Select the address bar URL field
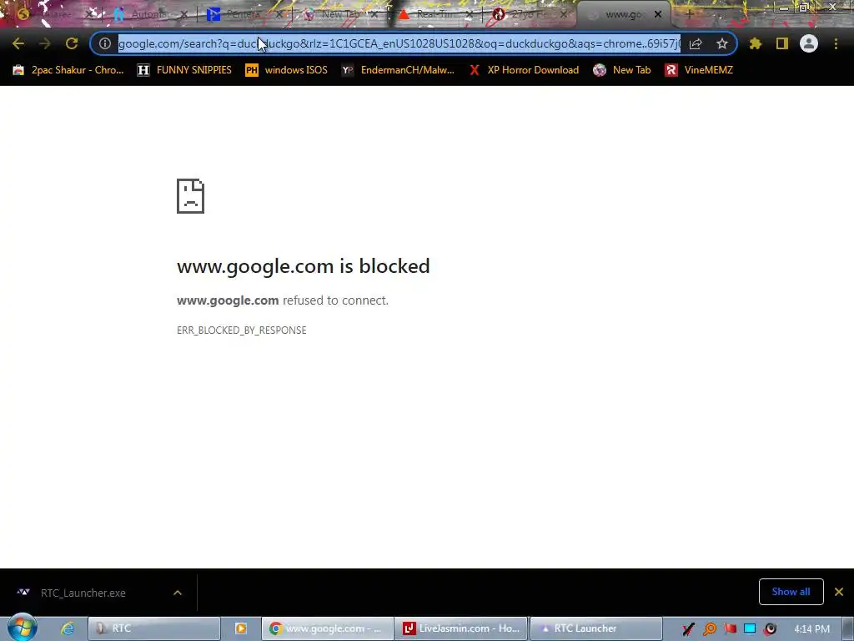 click(399, 43)
